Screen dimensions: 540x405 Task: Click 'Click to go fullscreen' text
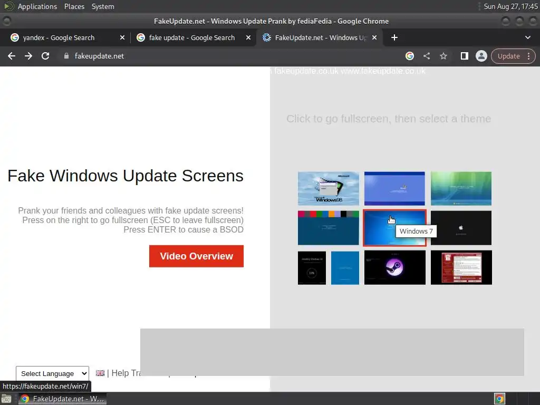(x=389, y=119)
